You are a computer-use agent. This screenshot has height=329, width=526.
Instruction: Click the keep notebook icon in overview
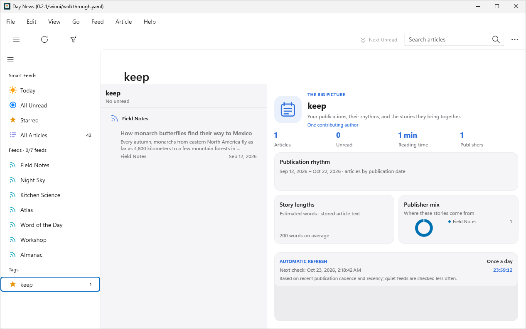(288, 110)
